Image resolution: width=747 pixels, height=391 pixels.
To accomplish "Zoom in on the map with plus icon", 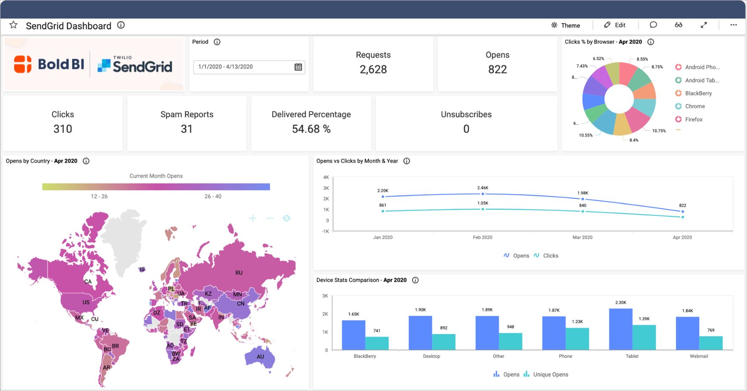I will pos(253,218).
